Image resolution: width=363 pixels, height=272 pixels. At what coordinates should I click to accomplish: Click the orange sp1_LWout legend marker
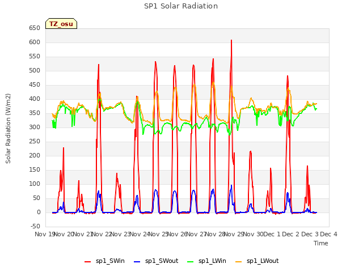pos(238,262)
